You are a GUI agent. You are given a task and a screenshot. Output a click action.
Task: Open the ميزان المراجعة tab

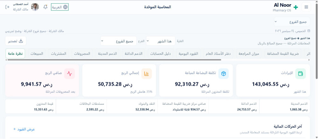[249, 53]
